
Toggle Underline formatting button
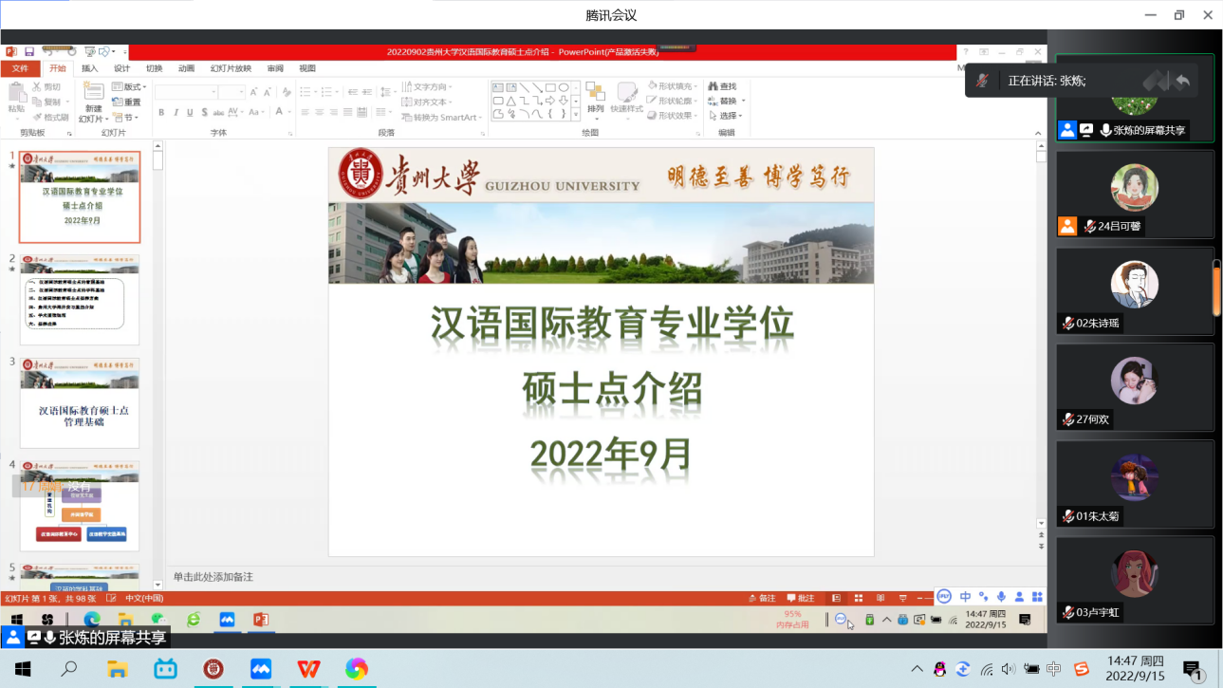(x=190, y=112)
